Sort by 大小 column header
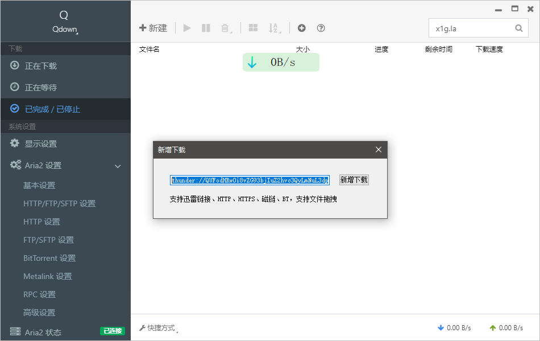 click(x=303, y=49)
